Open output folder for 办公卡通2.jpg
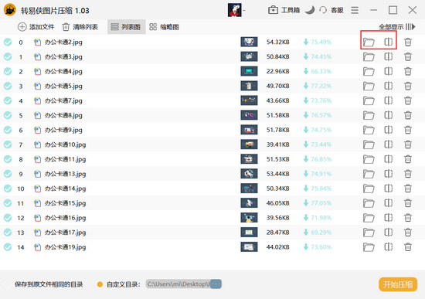 [x=369, y=42]
